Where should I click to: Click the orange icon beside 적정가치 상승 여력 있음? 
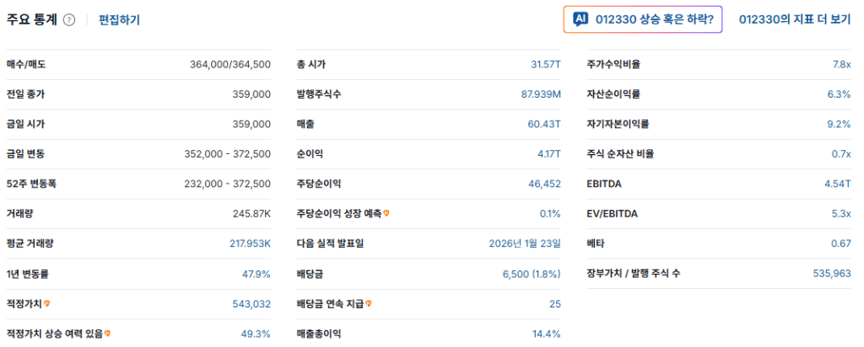(x=107, y=334)
